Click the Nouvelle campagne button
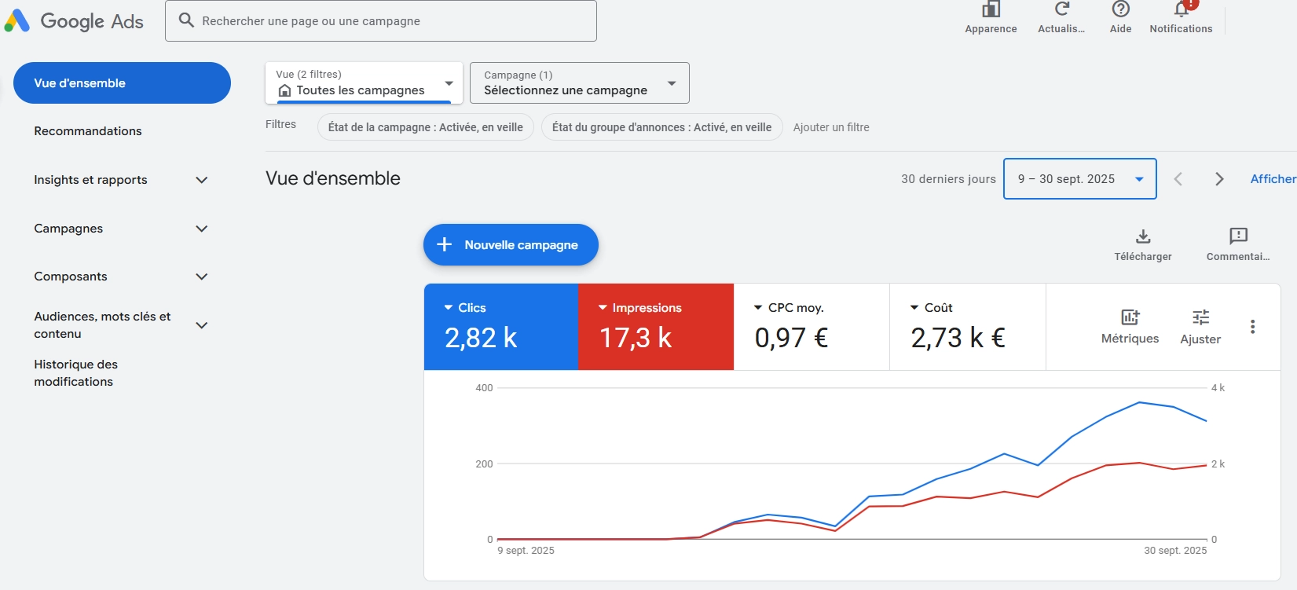1297x590 pixels. (511, 245)
